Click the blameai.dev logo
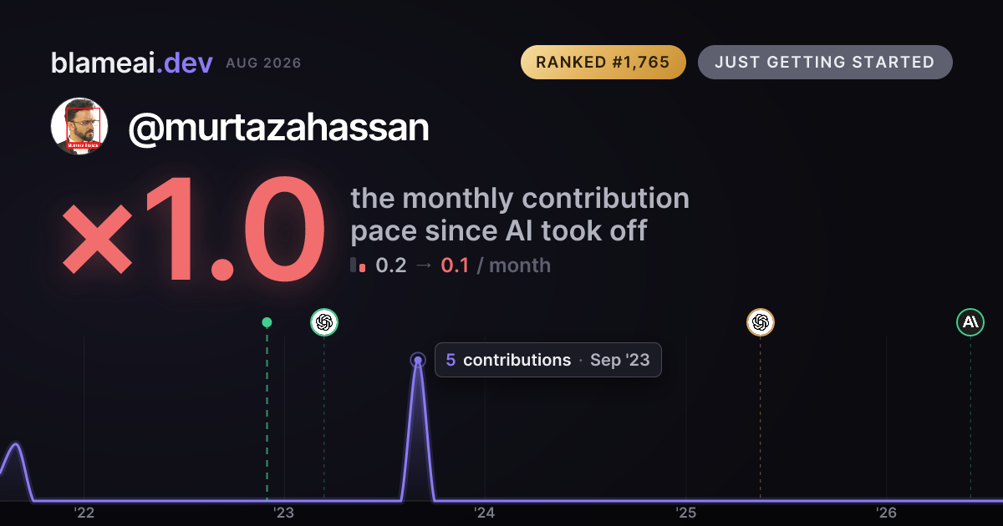Viewport: 1003px width, 526px height. coord(132,63)
